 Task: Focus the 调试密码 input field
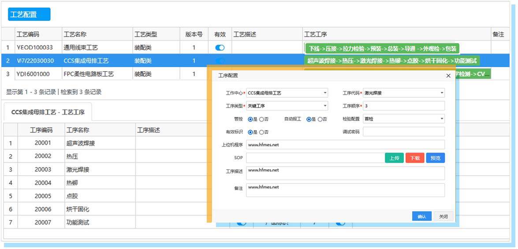[404, 132]
